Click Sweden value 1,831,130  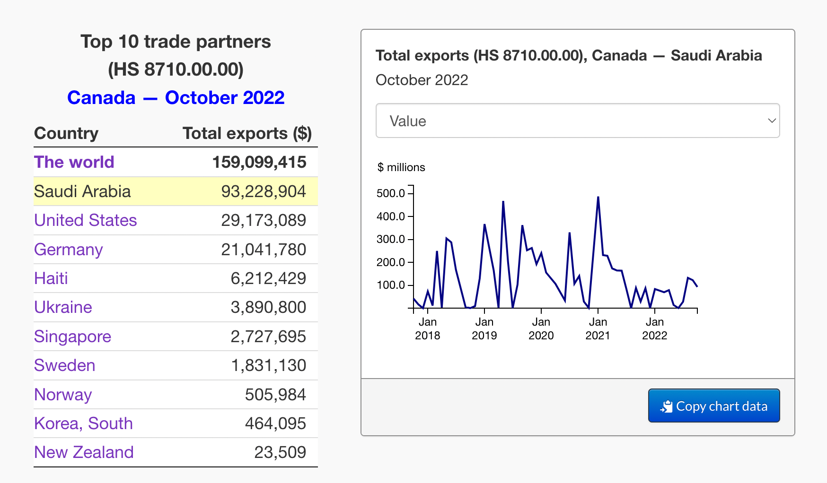268,365
